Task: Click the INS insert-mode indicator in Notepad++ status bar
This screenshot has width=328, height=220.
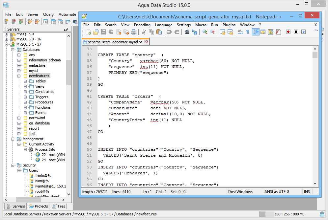Action: [x=307, y=192]
